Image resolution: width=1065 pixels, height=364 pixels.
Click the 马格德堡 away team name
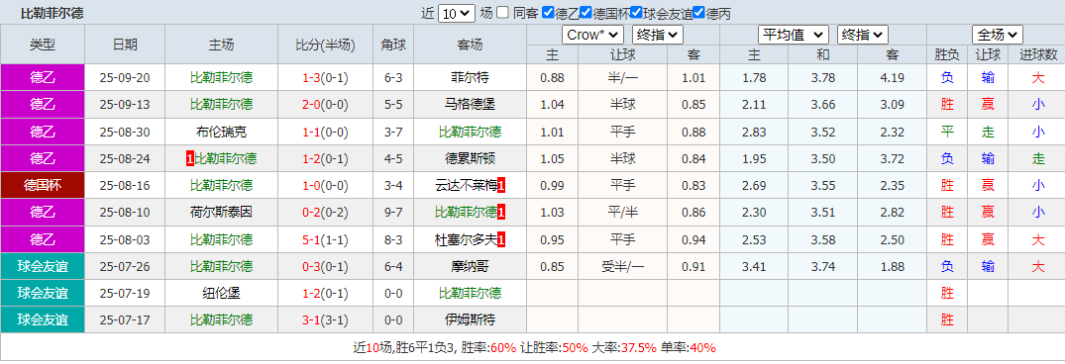[470, 105]
